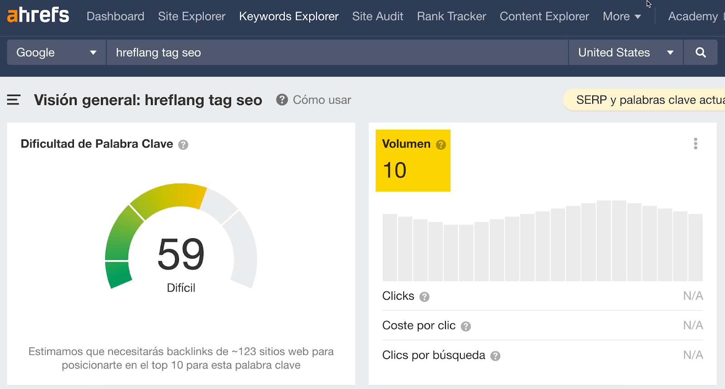Click help icon next to Coste por clic

[466, 327]
